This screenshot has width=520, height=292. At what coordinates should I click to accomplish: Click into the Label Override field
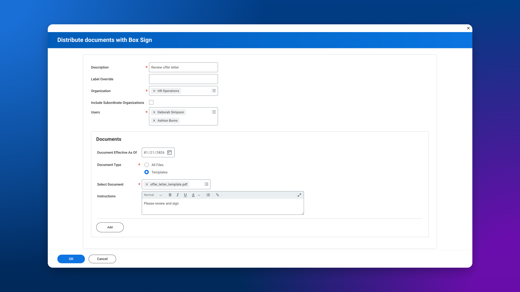tap(183, 79)
